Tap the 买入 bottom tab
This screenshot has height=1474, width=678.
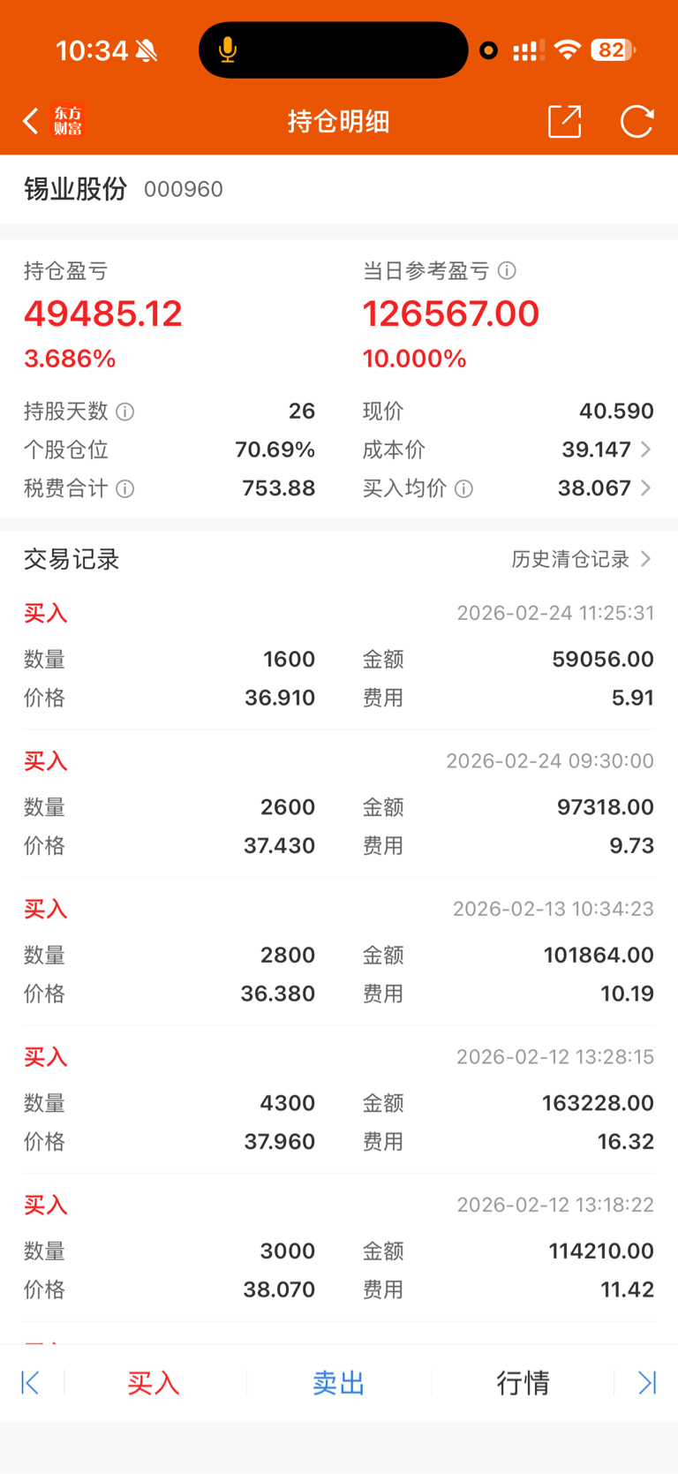[x=154, y=1382]
